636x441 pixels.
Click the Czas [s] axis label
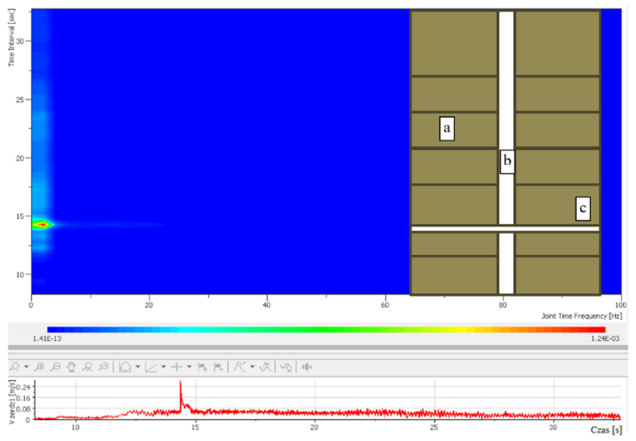point(606,430)
